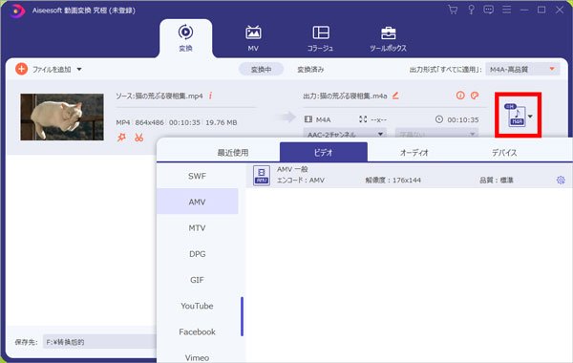This screenshot has height=363, width=573.
Task: Click the orange plus add-file icon
Action: (22, 69)
